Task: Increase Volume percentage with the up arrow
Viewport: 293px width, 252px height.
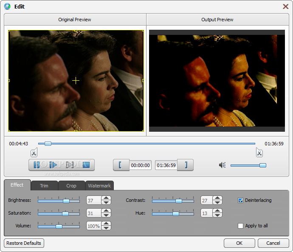Action: [x=106, y=224]
